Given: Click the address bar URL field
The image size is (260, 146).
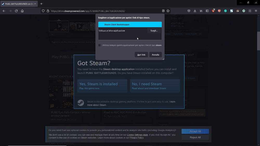Looking at the screenshot, I should (106, 11).
